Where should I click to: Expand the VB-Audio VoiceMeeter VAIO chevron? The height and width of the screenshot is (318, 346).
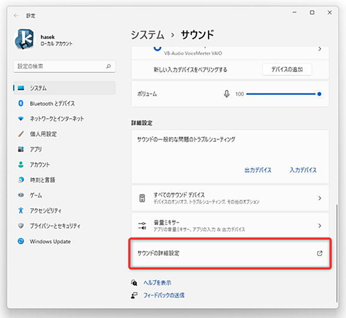click(x=319, y=49)
